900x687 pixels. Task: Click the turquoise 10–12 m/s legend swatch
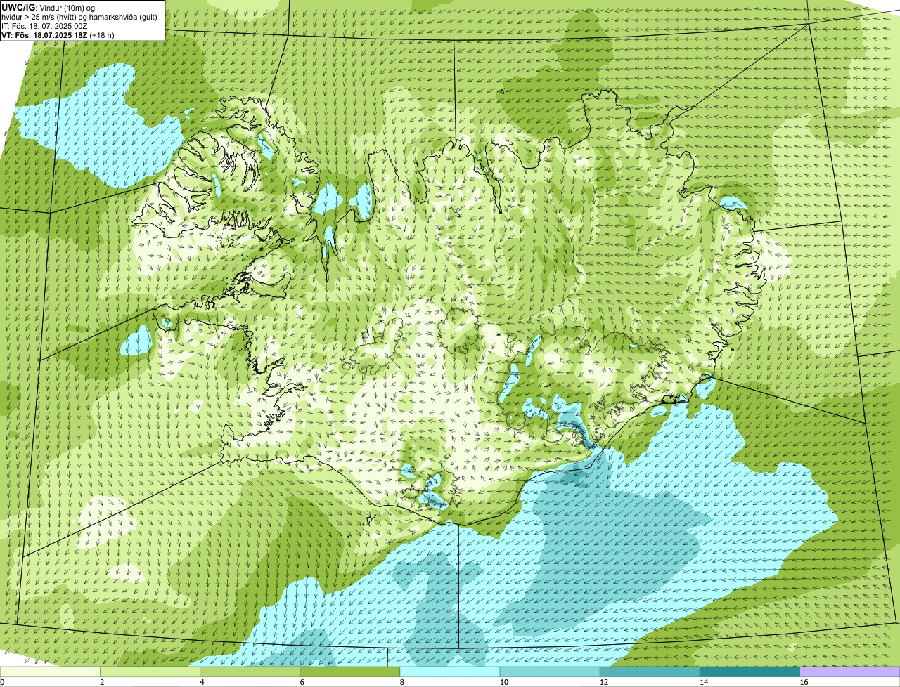click(551, 672)
